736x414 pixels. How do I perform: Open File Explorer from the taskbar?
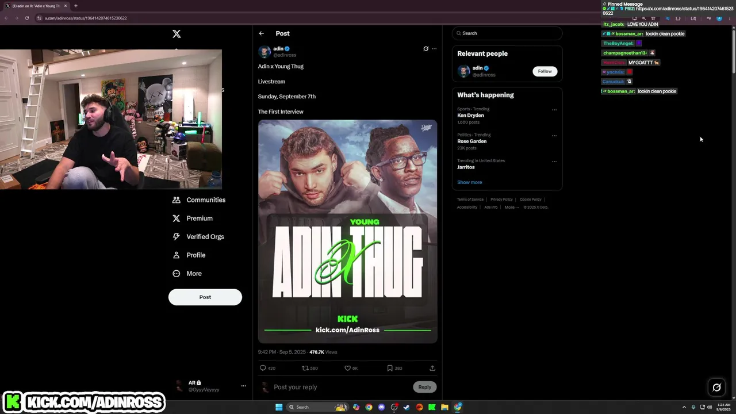point(444,407)
